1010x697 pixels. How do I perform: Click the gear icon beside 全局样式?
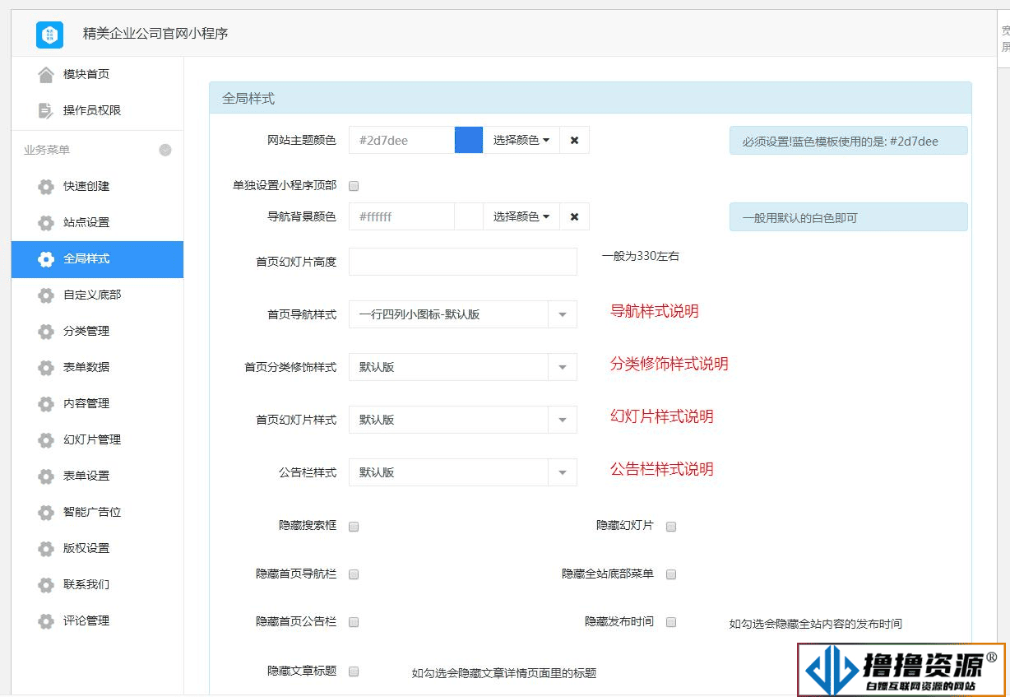(46, 258)
